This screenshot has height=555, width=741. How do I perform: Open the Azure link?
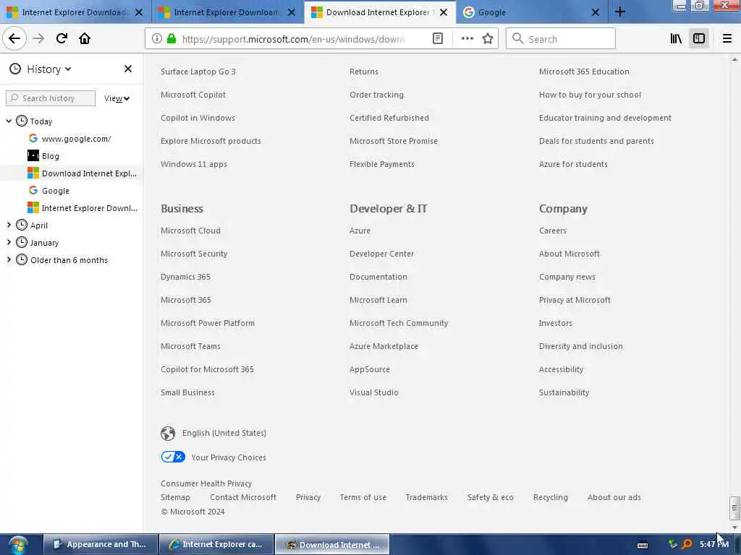360,231
